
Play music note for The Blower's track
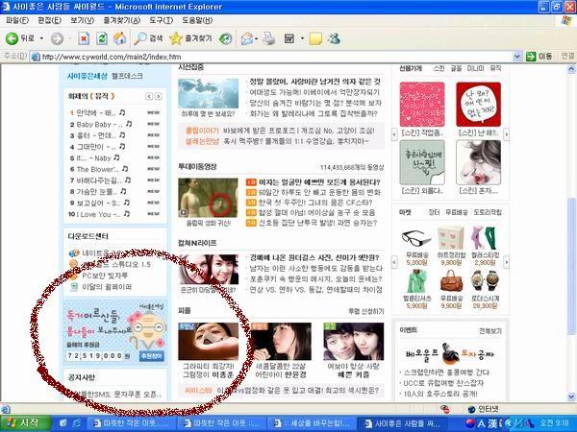[125, 169]
